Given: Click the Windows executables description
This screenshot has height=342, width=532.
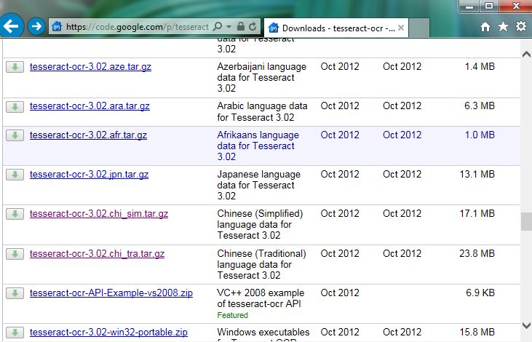Looking at the screenshot, I should coord(263,334).
